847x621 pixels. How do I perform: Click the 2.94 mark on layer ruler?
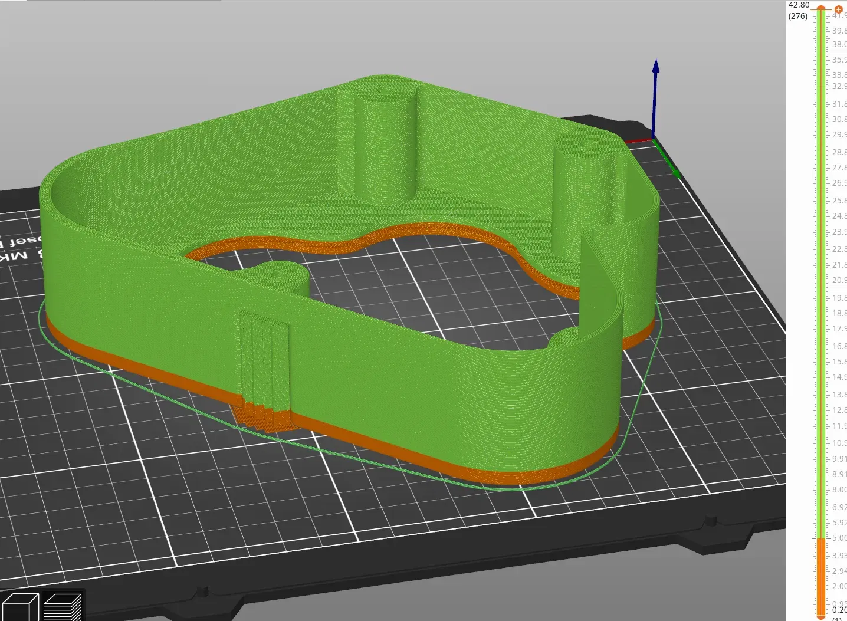839,571
